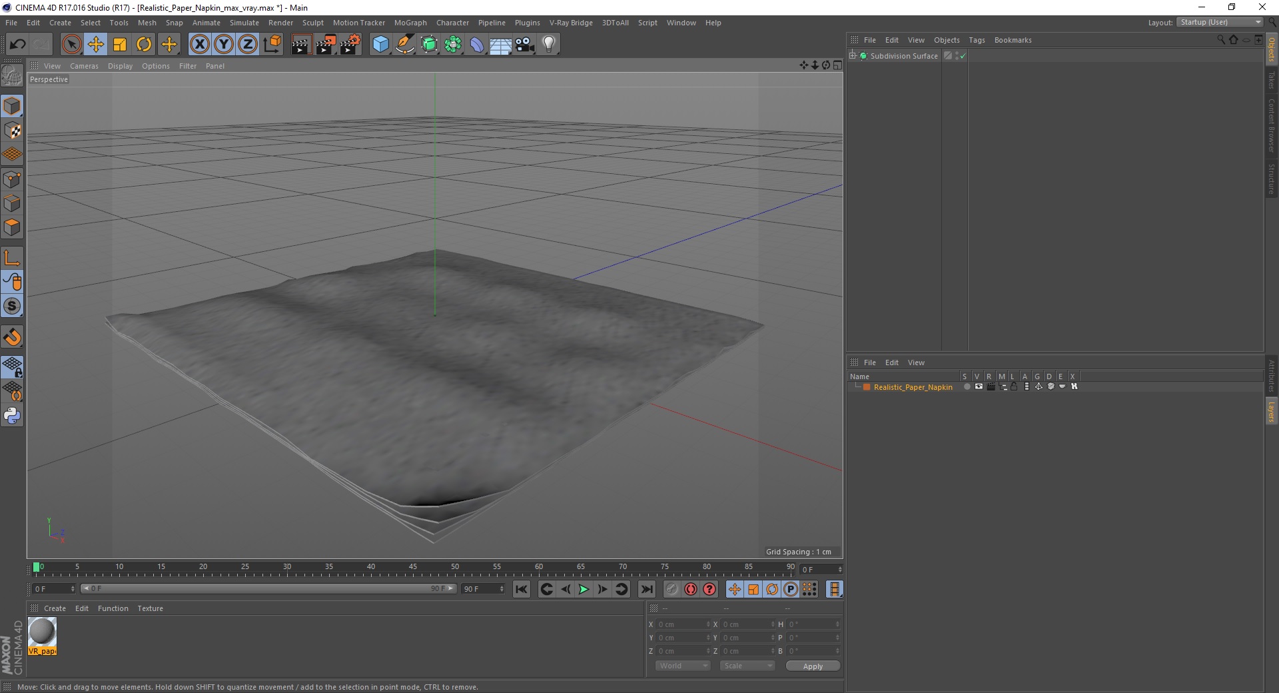Open the MoGraph menu
Screen dimensions: 1279x693
pos(410,23)
